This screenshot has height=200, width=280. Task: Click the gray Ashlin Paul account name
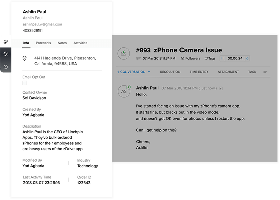[x=33, y=18]
